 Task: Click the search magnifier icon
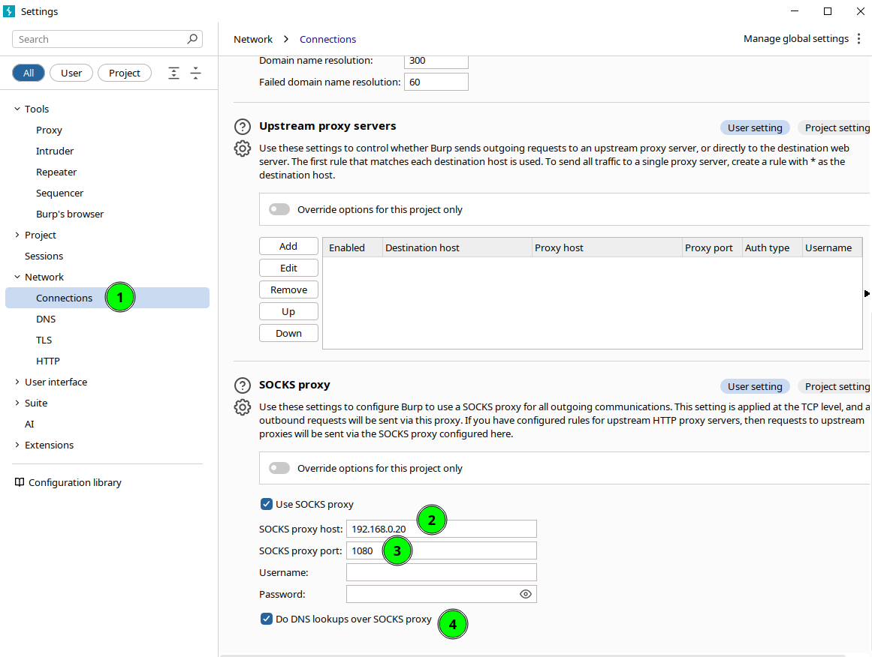click(193, 39)
